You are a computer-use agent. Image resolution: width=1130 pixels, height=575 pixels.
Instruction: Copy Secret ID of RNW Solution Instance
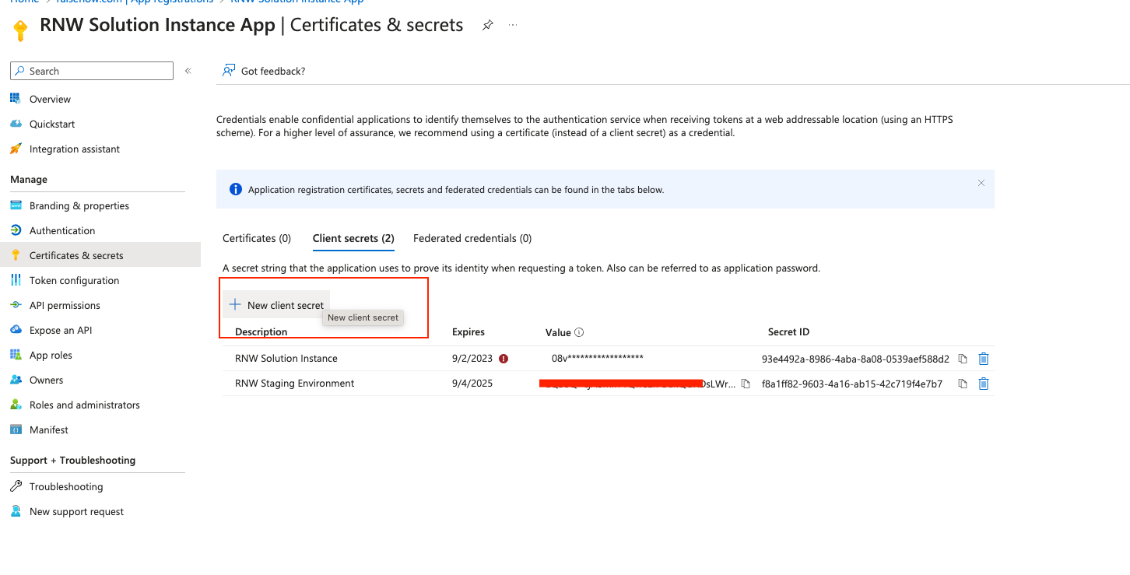click(x=963, y=359)
